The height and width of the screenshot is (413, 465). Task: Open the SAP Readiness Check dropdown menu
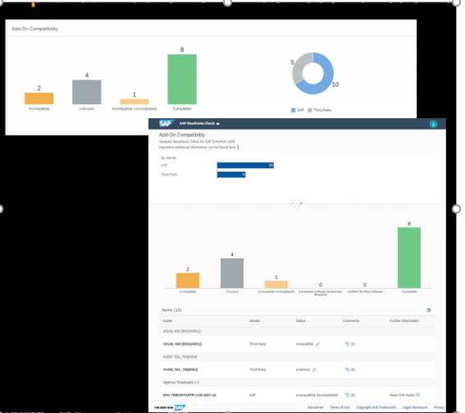[x=199, y=123]
